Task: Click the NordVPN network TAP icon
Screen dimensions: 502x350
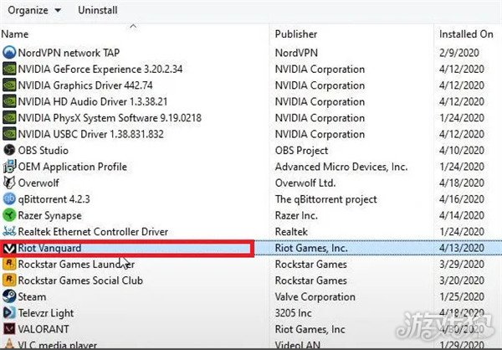Action: click(x=9, y=53)
